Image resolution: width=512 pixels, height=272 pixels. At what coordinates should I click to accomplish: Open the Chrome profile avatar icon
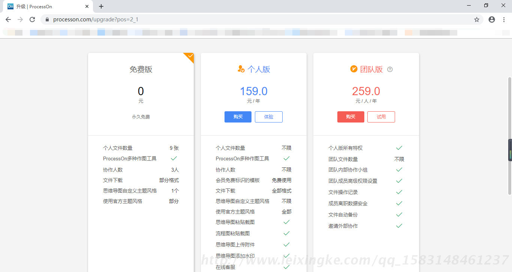tap(492, 19)
